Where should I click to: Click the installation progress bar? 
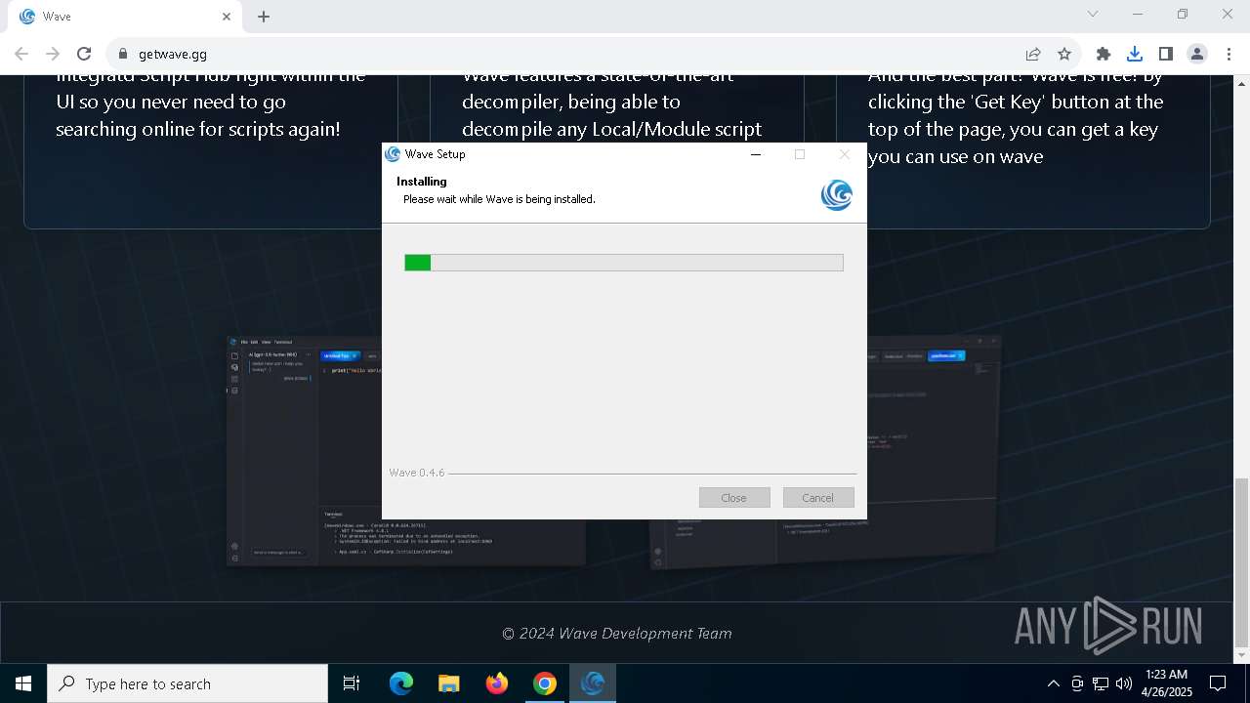[x=624, y=263]
